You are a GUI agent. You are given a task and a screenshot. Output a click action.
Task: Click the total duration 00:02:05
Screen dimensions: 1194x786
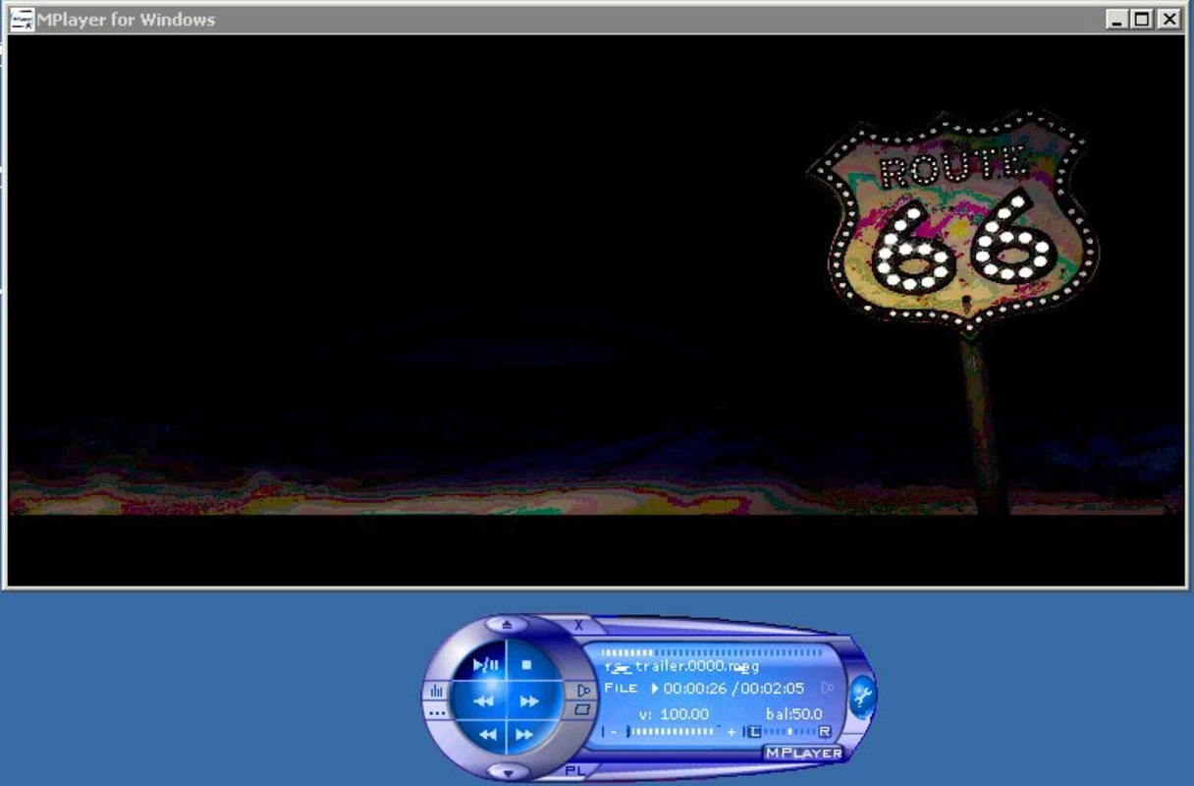(x=772, y=689)
